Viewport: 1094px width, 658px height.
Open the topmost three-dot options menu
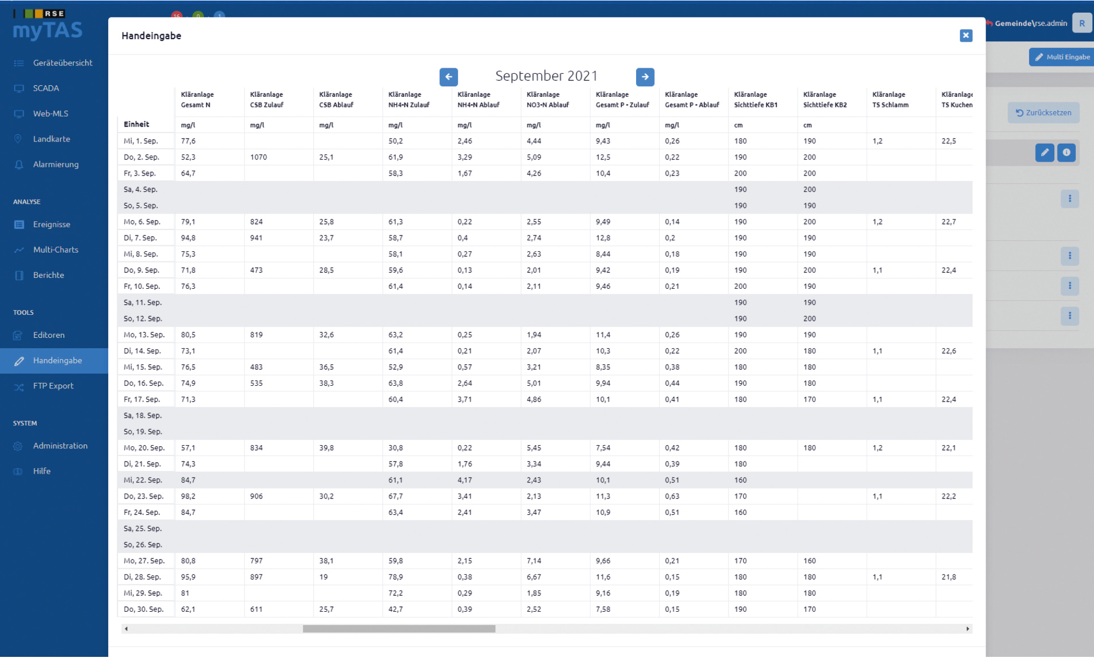coord(1069,199)
